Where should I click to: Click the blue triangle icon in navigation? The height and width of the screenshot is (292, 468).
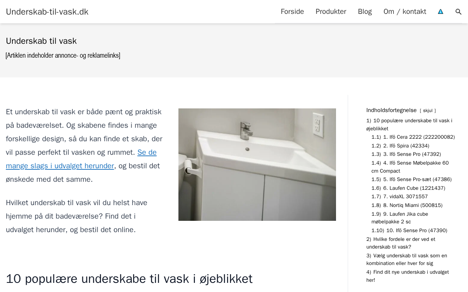[x=441, y=12]
